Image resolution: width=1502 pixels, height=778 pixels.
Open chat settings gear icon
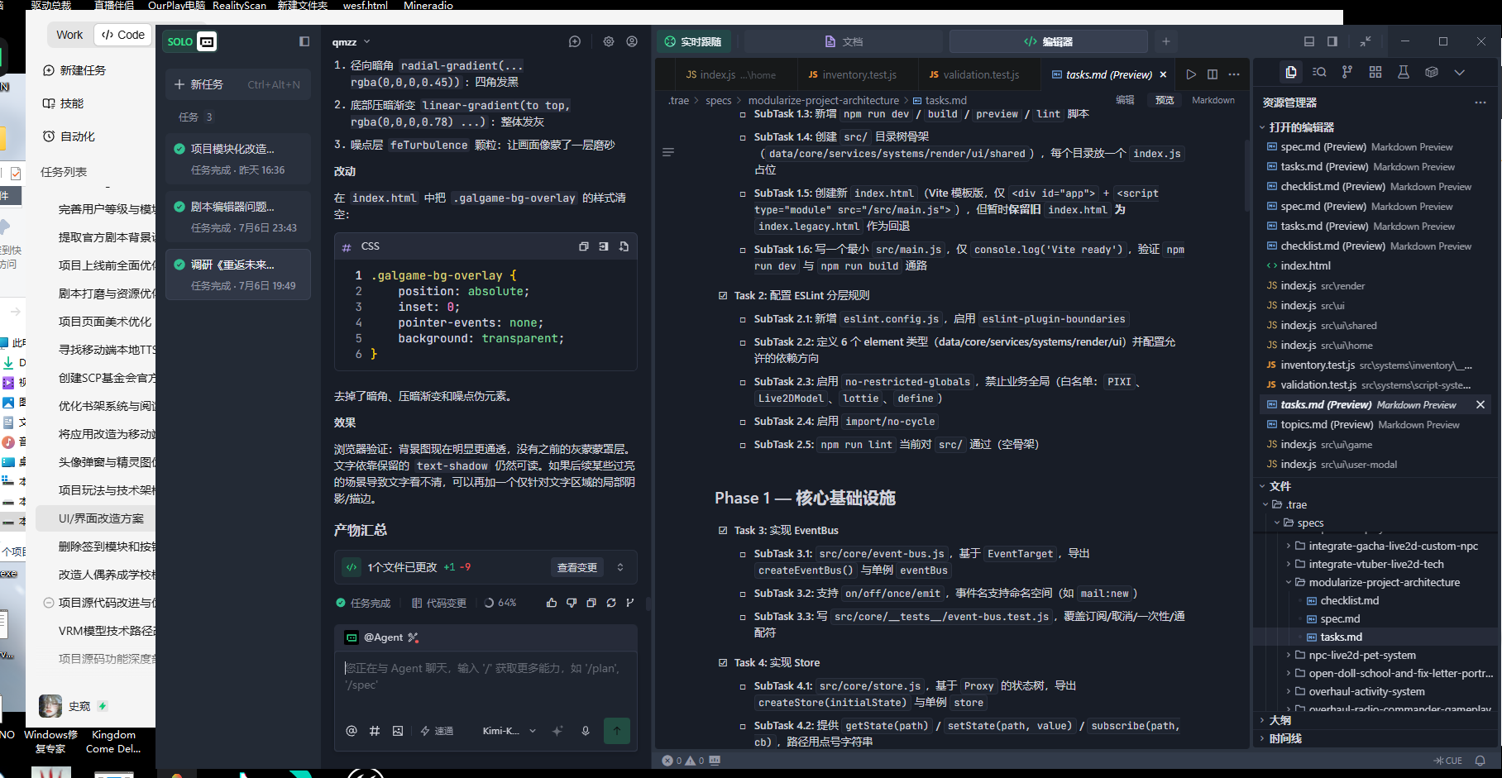point(609,41)
